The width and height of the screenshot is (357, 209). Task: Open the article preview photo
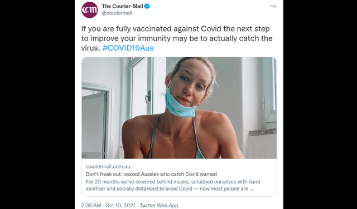point(179,108)
